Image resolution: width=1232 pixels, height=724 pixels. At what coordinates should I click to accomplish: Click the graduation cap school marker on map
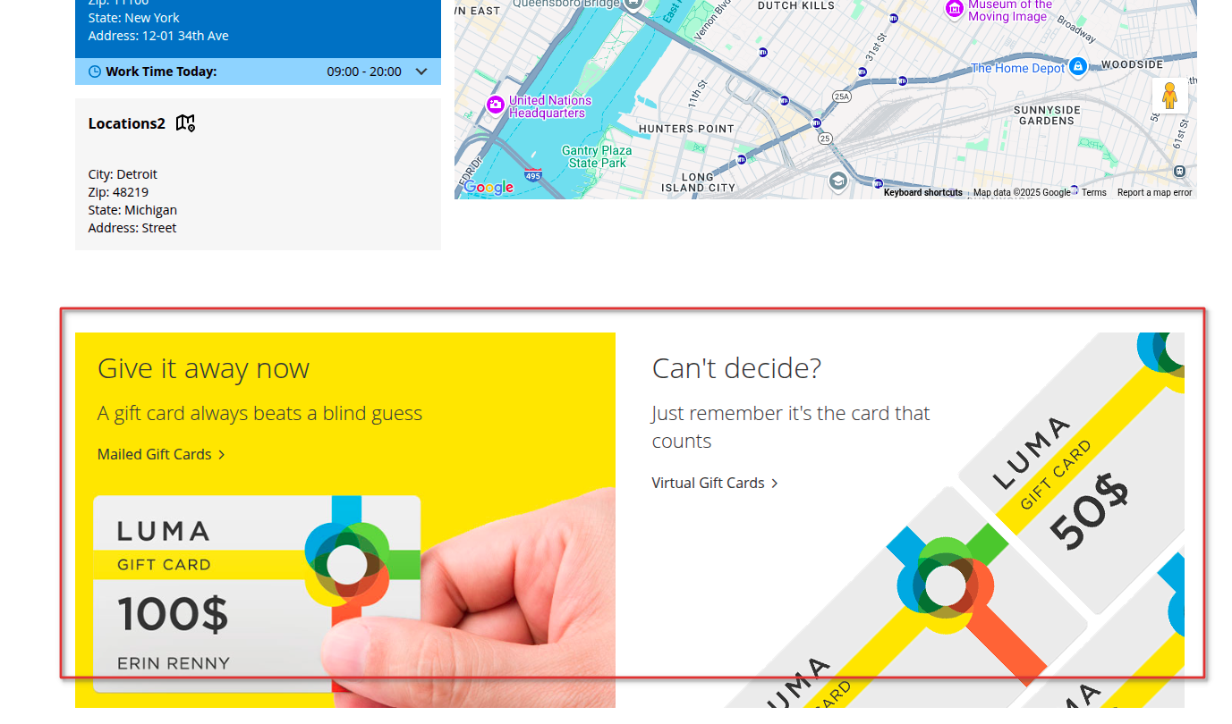pos(837,181)
